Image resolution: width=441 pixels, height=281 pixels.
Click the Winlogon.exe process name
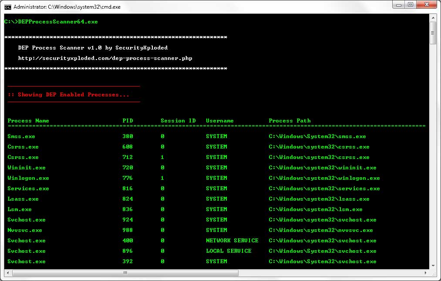click(x=28, y=178)
